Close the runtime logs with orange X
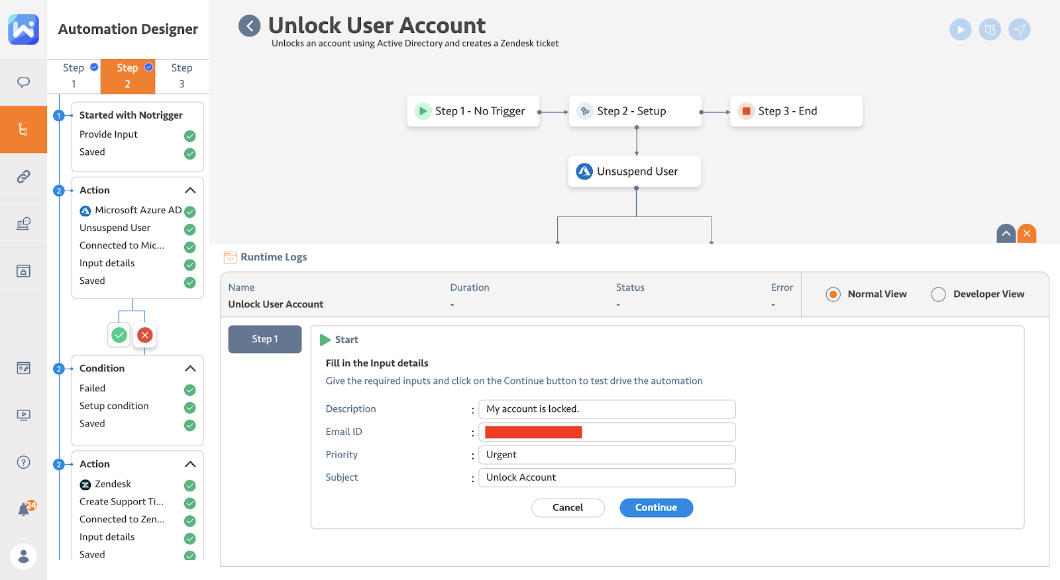Image resolution: width=1060 pixels, height=580 pixels. tap(1027, 233)
